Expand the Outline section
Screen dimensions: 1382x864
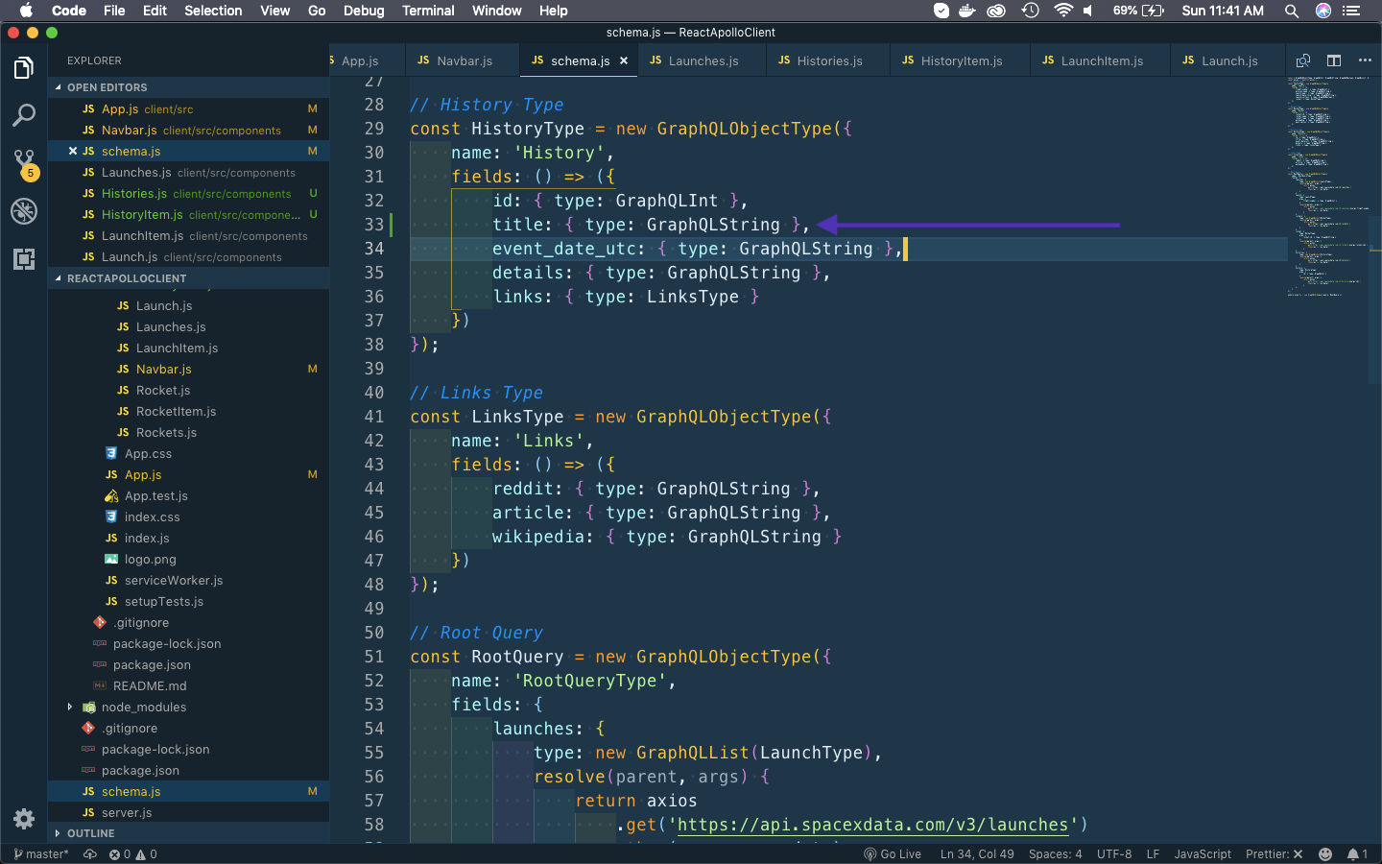(188, 833)
